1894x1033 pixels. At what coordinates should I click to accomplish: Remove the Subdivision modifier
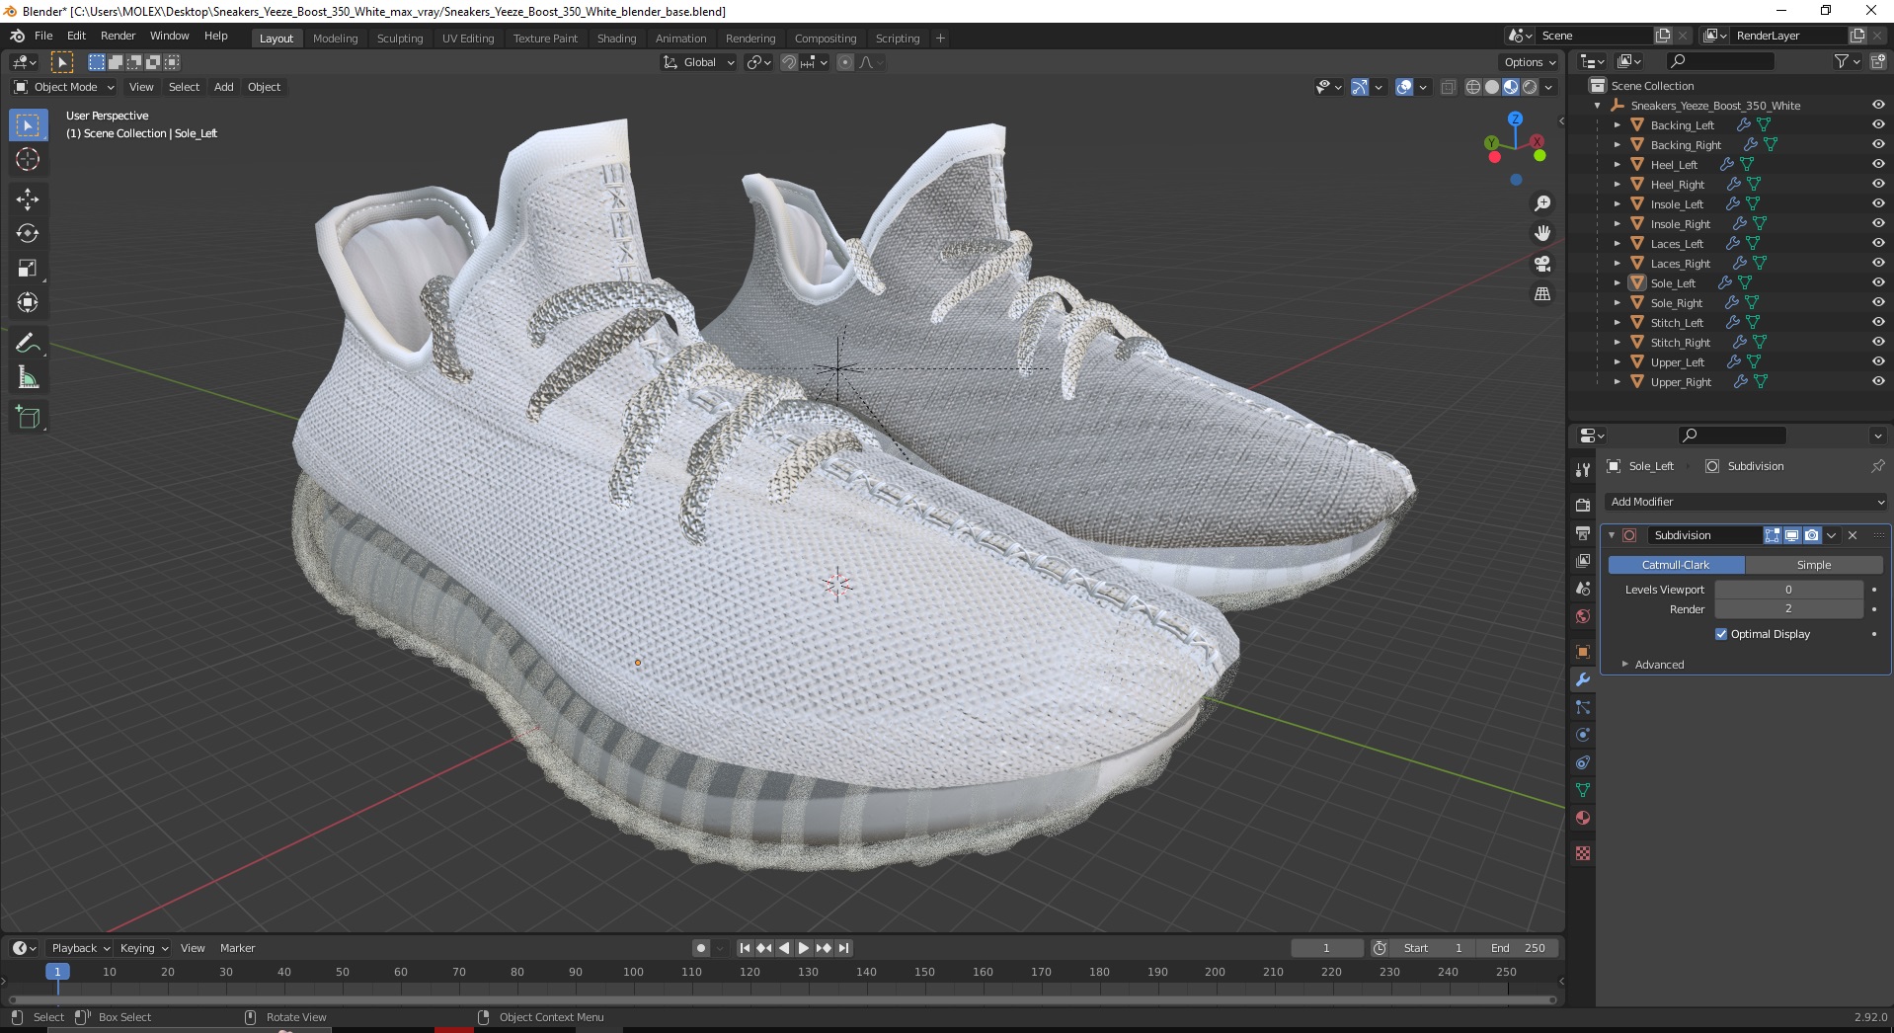[x=1853, y=535]
